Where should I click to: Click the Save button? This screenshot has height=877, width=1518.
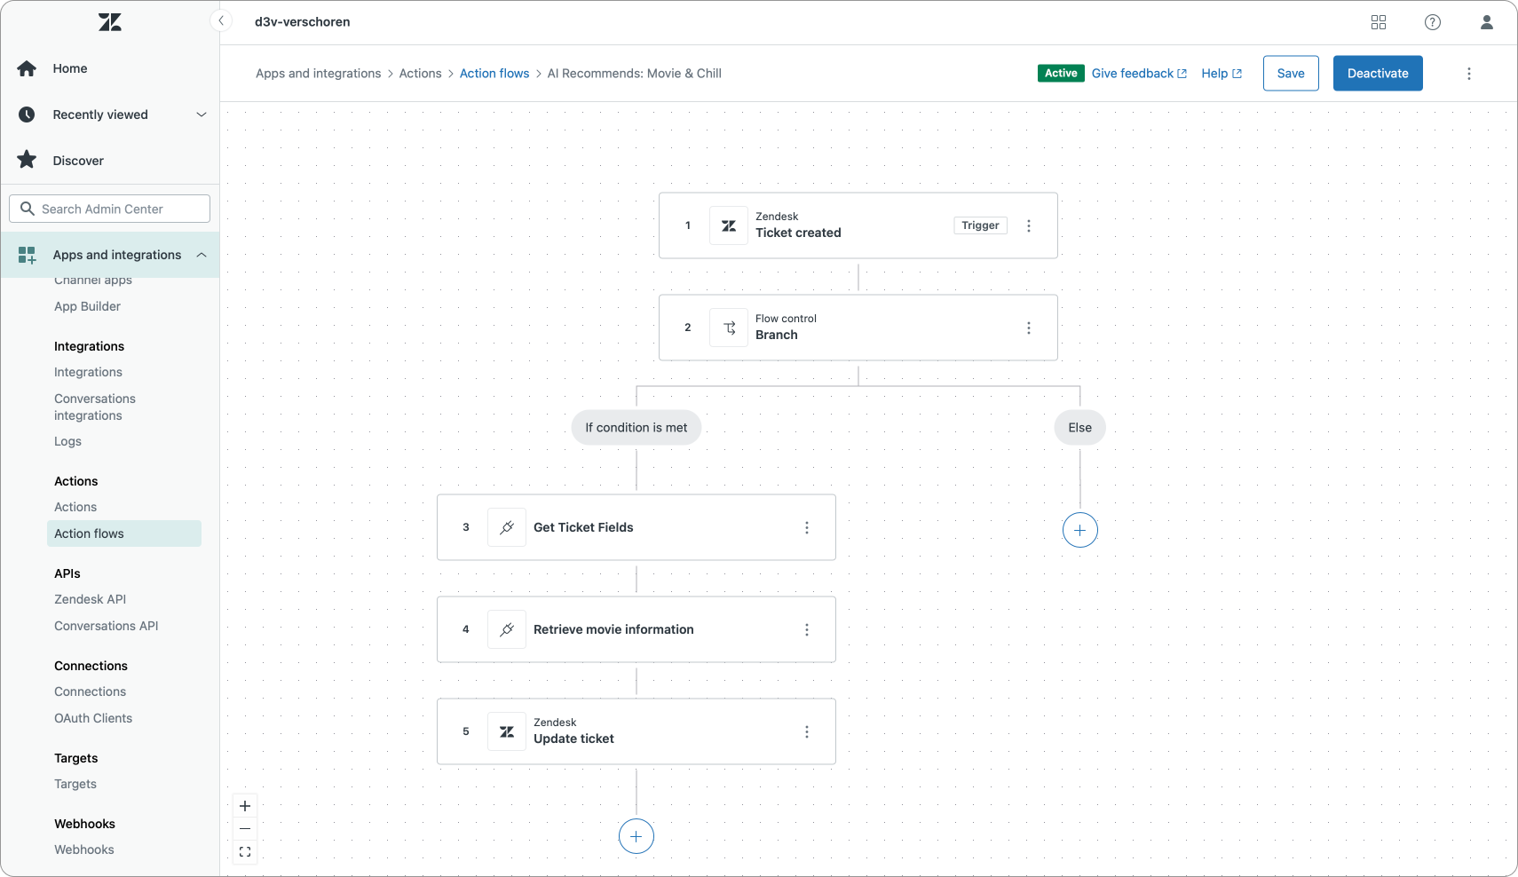tap(1291, 74)
